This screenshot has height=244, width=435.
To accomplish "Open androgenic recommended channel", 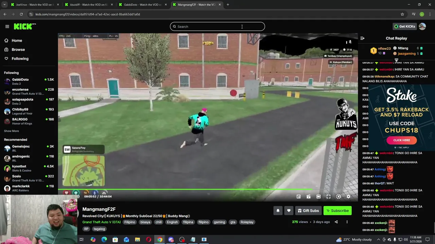I will [29, 158].
